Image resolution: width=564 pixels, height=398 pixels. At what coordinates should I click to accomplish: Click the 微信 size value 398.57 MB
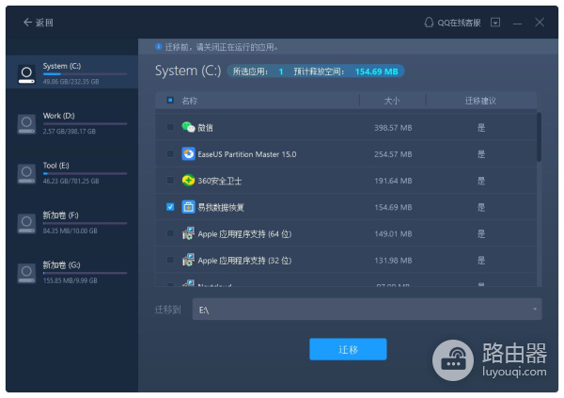(x=393, y=128)
